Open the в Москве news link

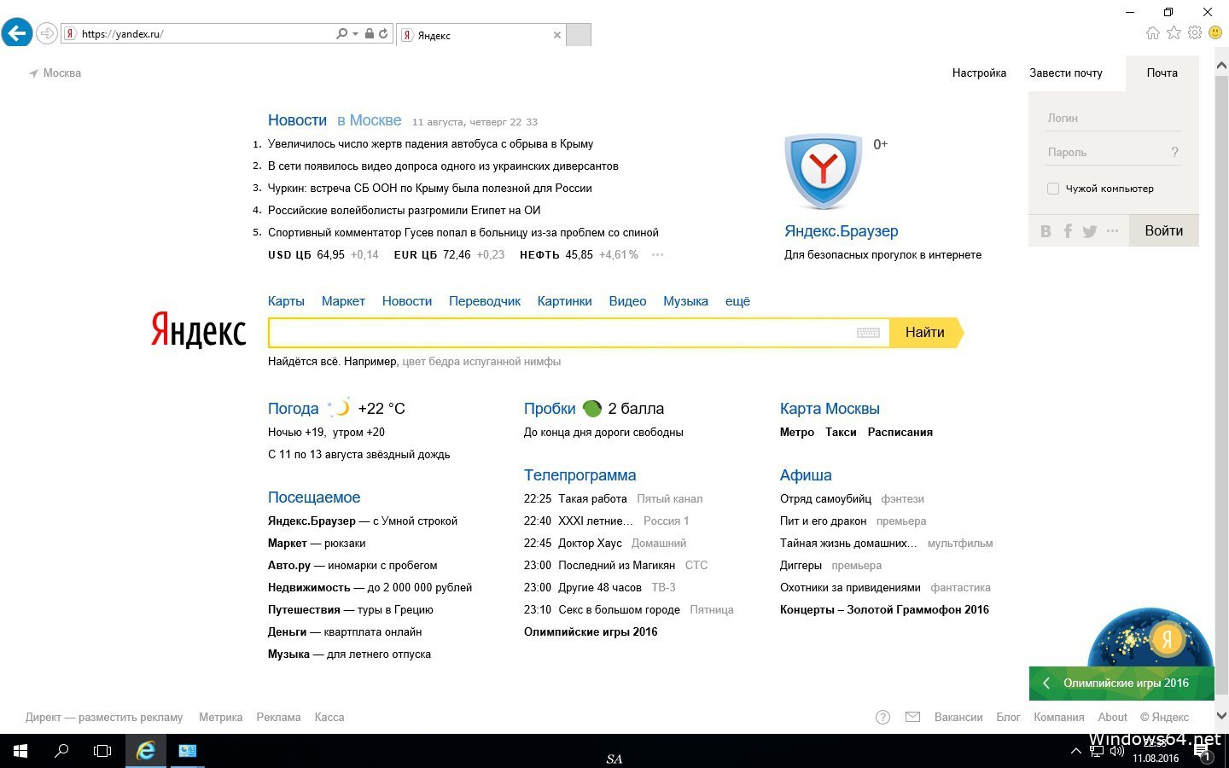(x=369, y=120)
